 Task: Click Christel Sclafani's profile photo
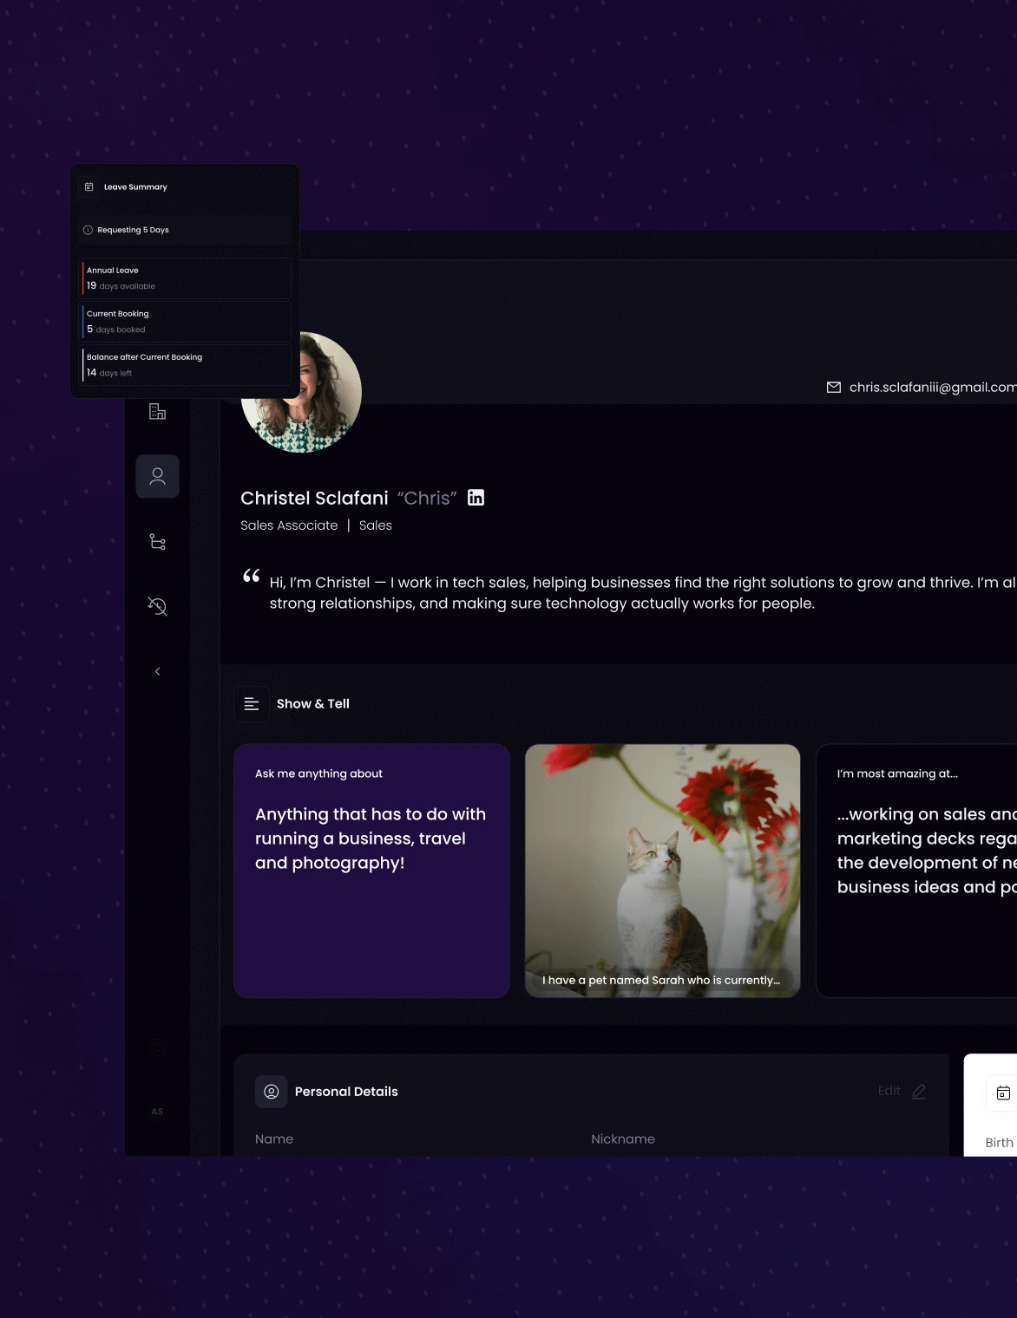point(301,392)
